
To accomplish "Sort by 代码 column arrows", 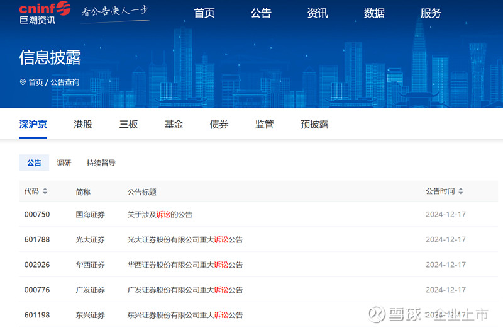I will tap(45, 191).
